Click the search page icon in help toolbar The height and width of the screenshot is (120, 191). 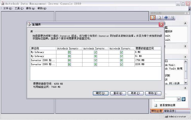(x=159, y=18)
